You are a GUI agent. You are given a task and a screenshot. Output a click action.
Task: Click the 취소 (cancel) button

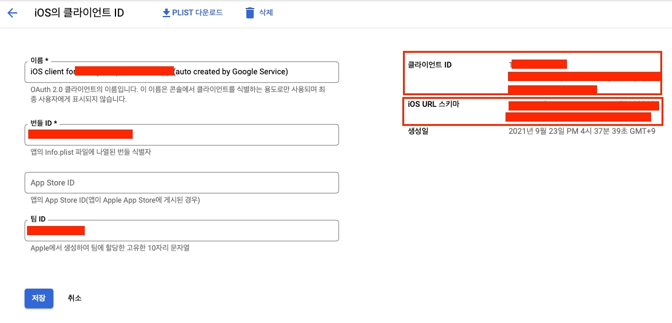point(74,298)
